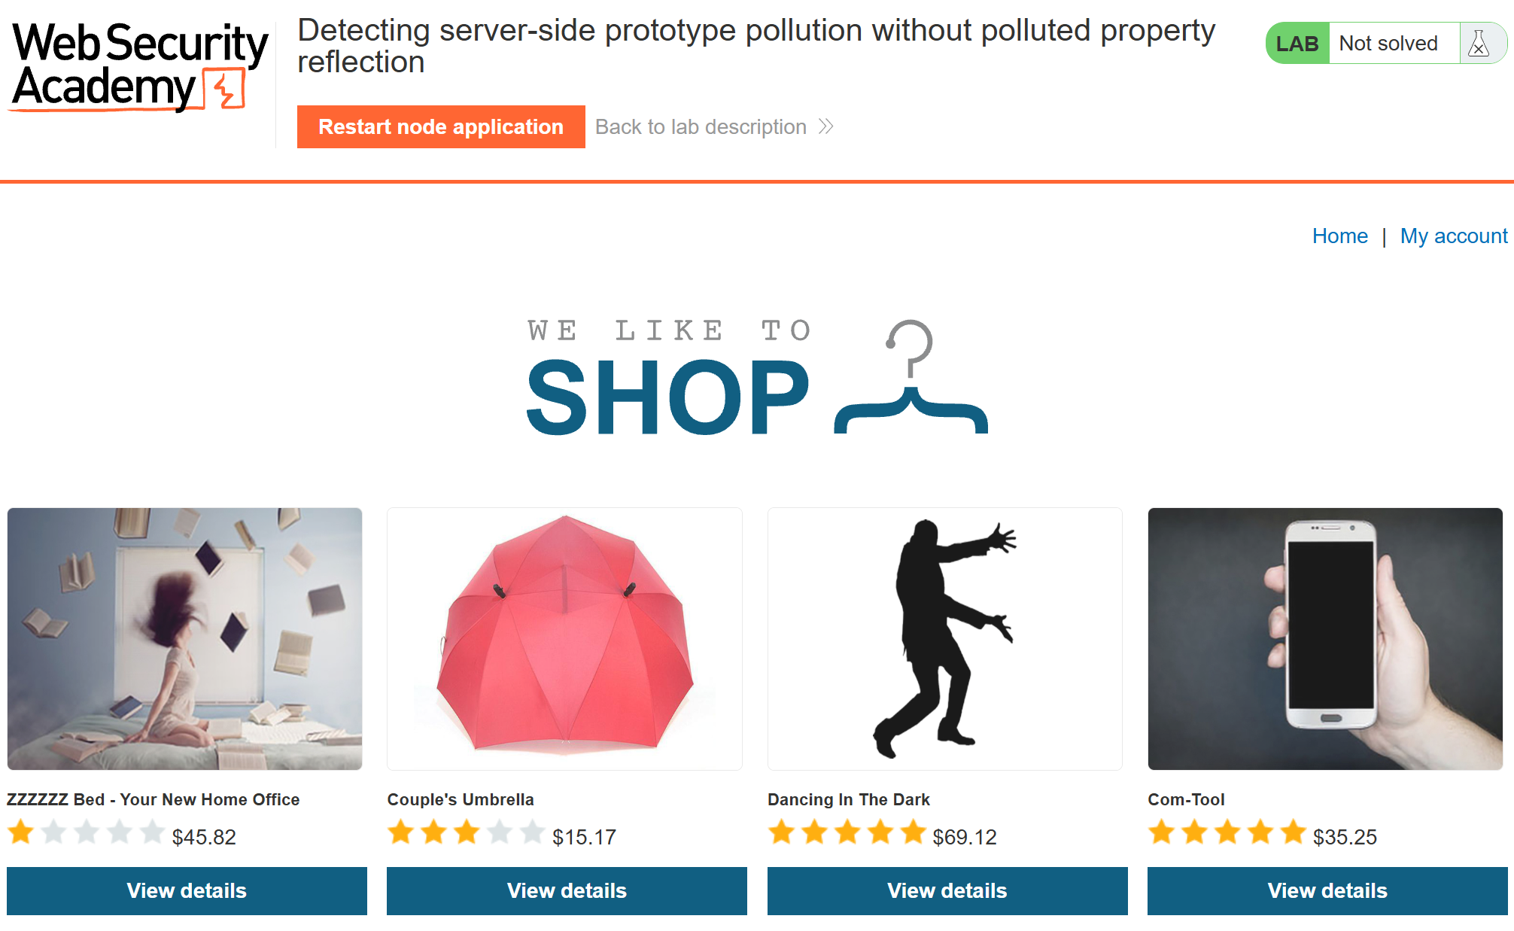Open Back to lab description link
The height and width of the screenshot is (931, 1514).
pyautogui.click(x=701, y=126)
